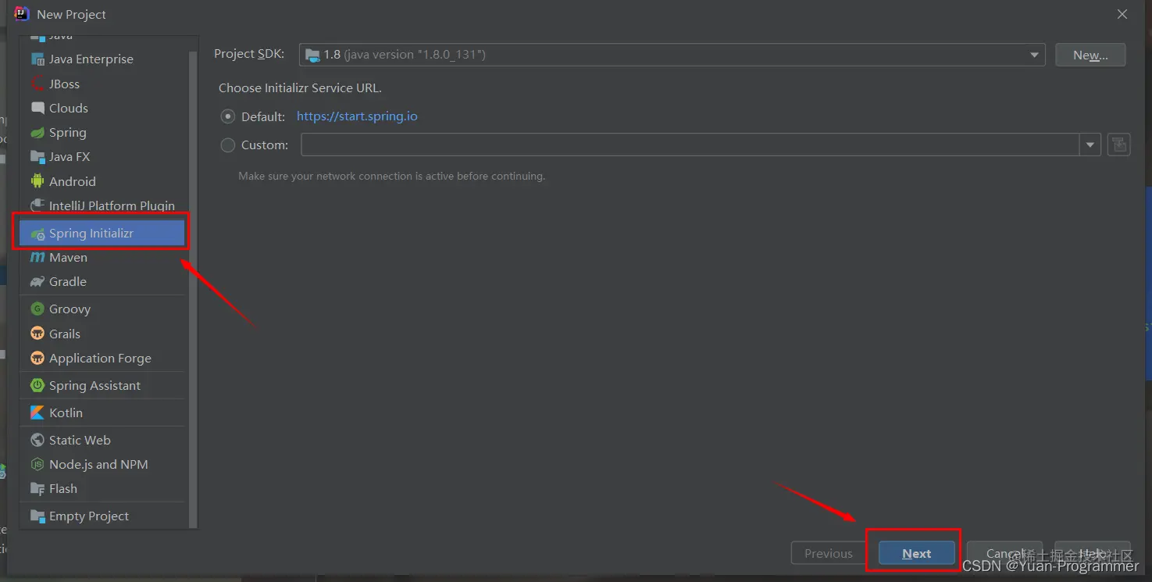This screenshot has height=582, width=1152.
Task: Click the Static Web globe icon
Action: [x=37, y=440]
